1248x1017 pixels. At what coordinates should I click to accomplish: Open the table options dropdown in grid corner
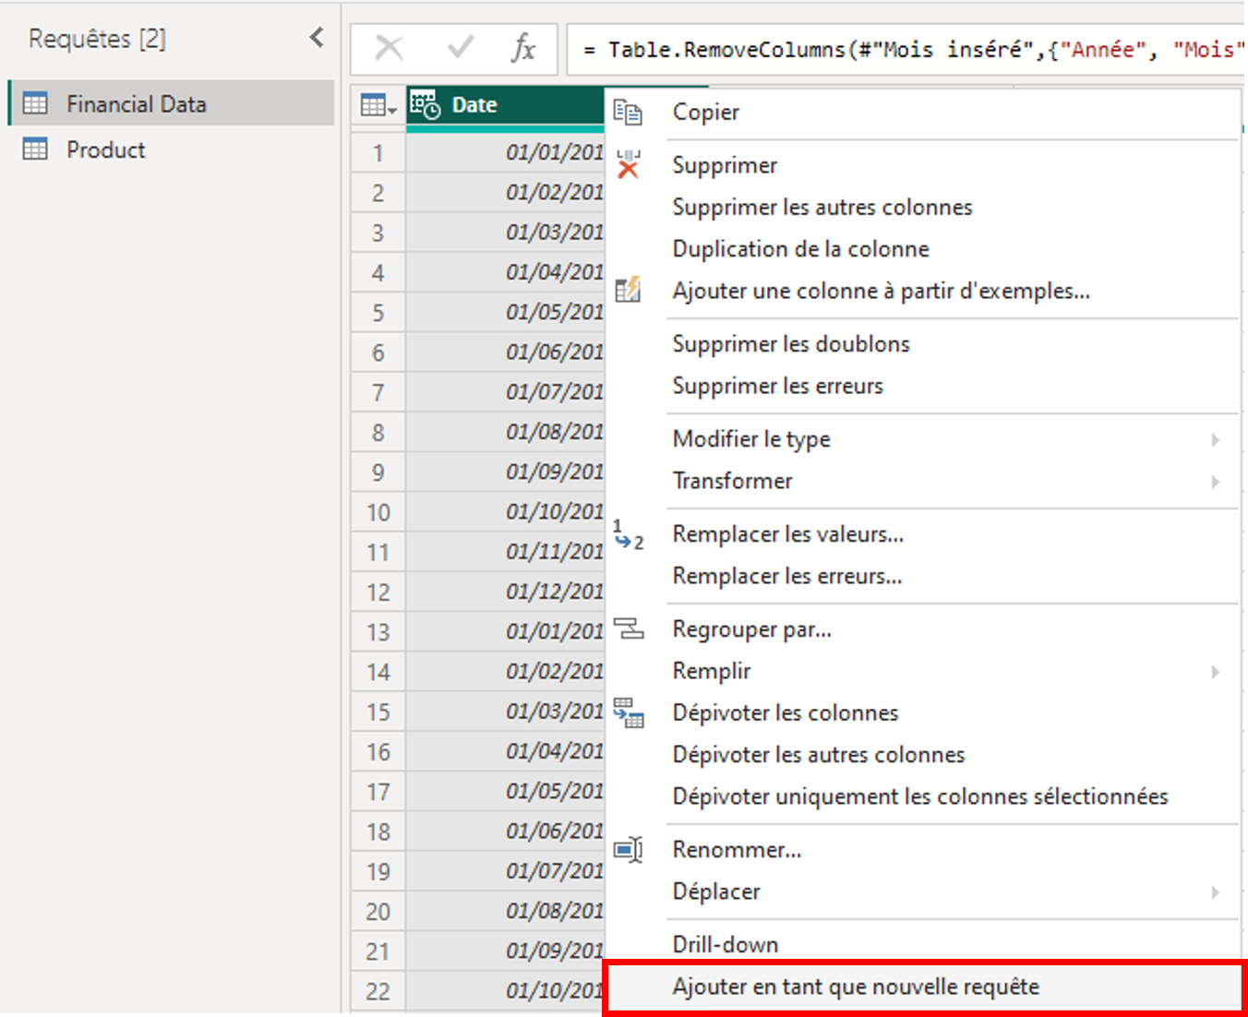point(378,106)
